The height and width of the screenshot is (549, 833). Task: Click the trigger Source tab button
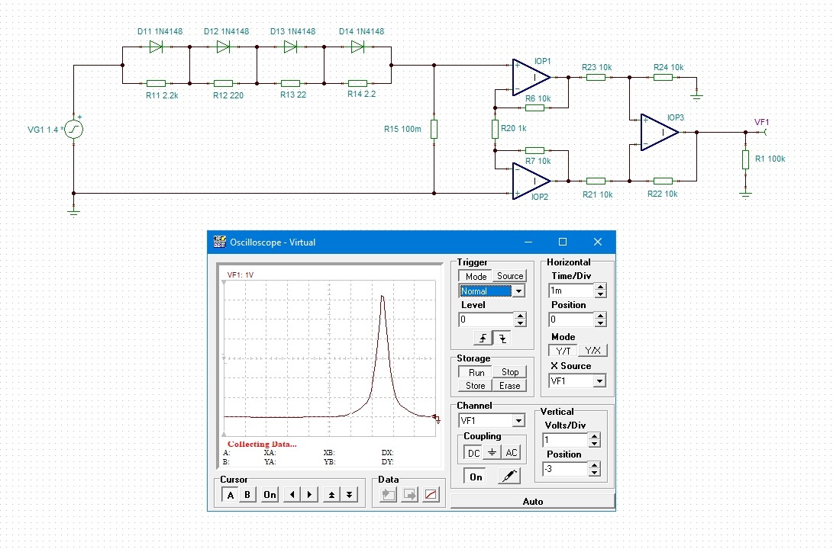510,276
